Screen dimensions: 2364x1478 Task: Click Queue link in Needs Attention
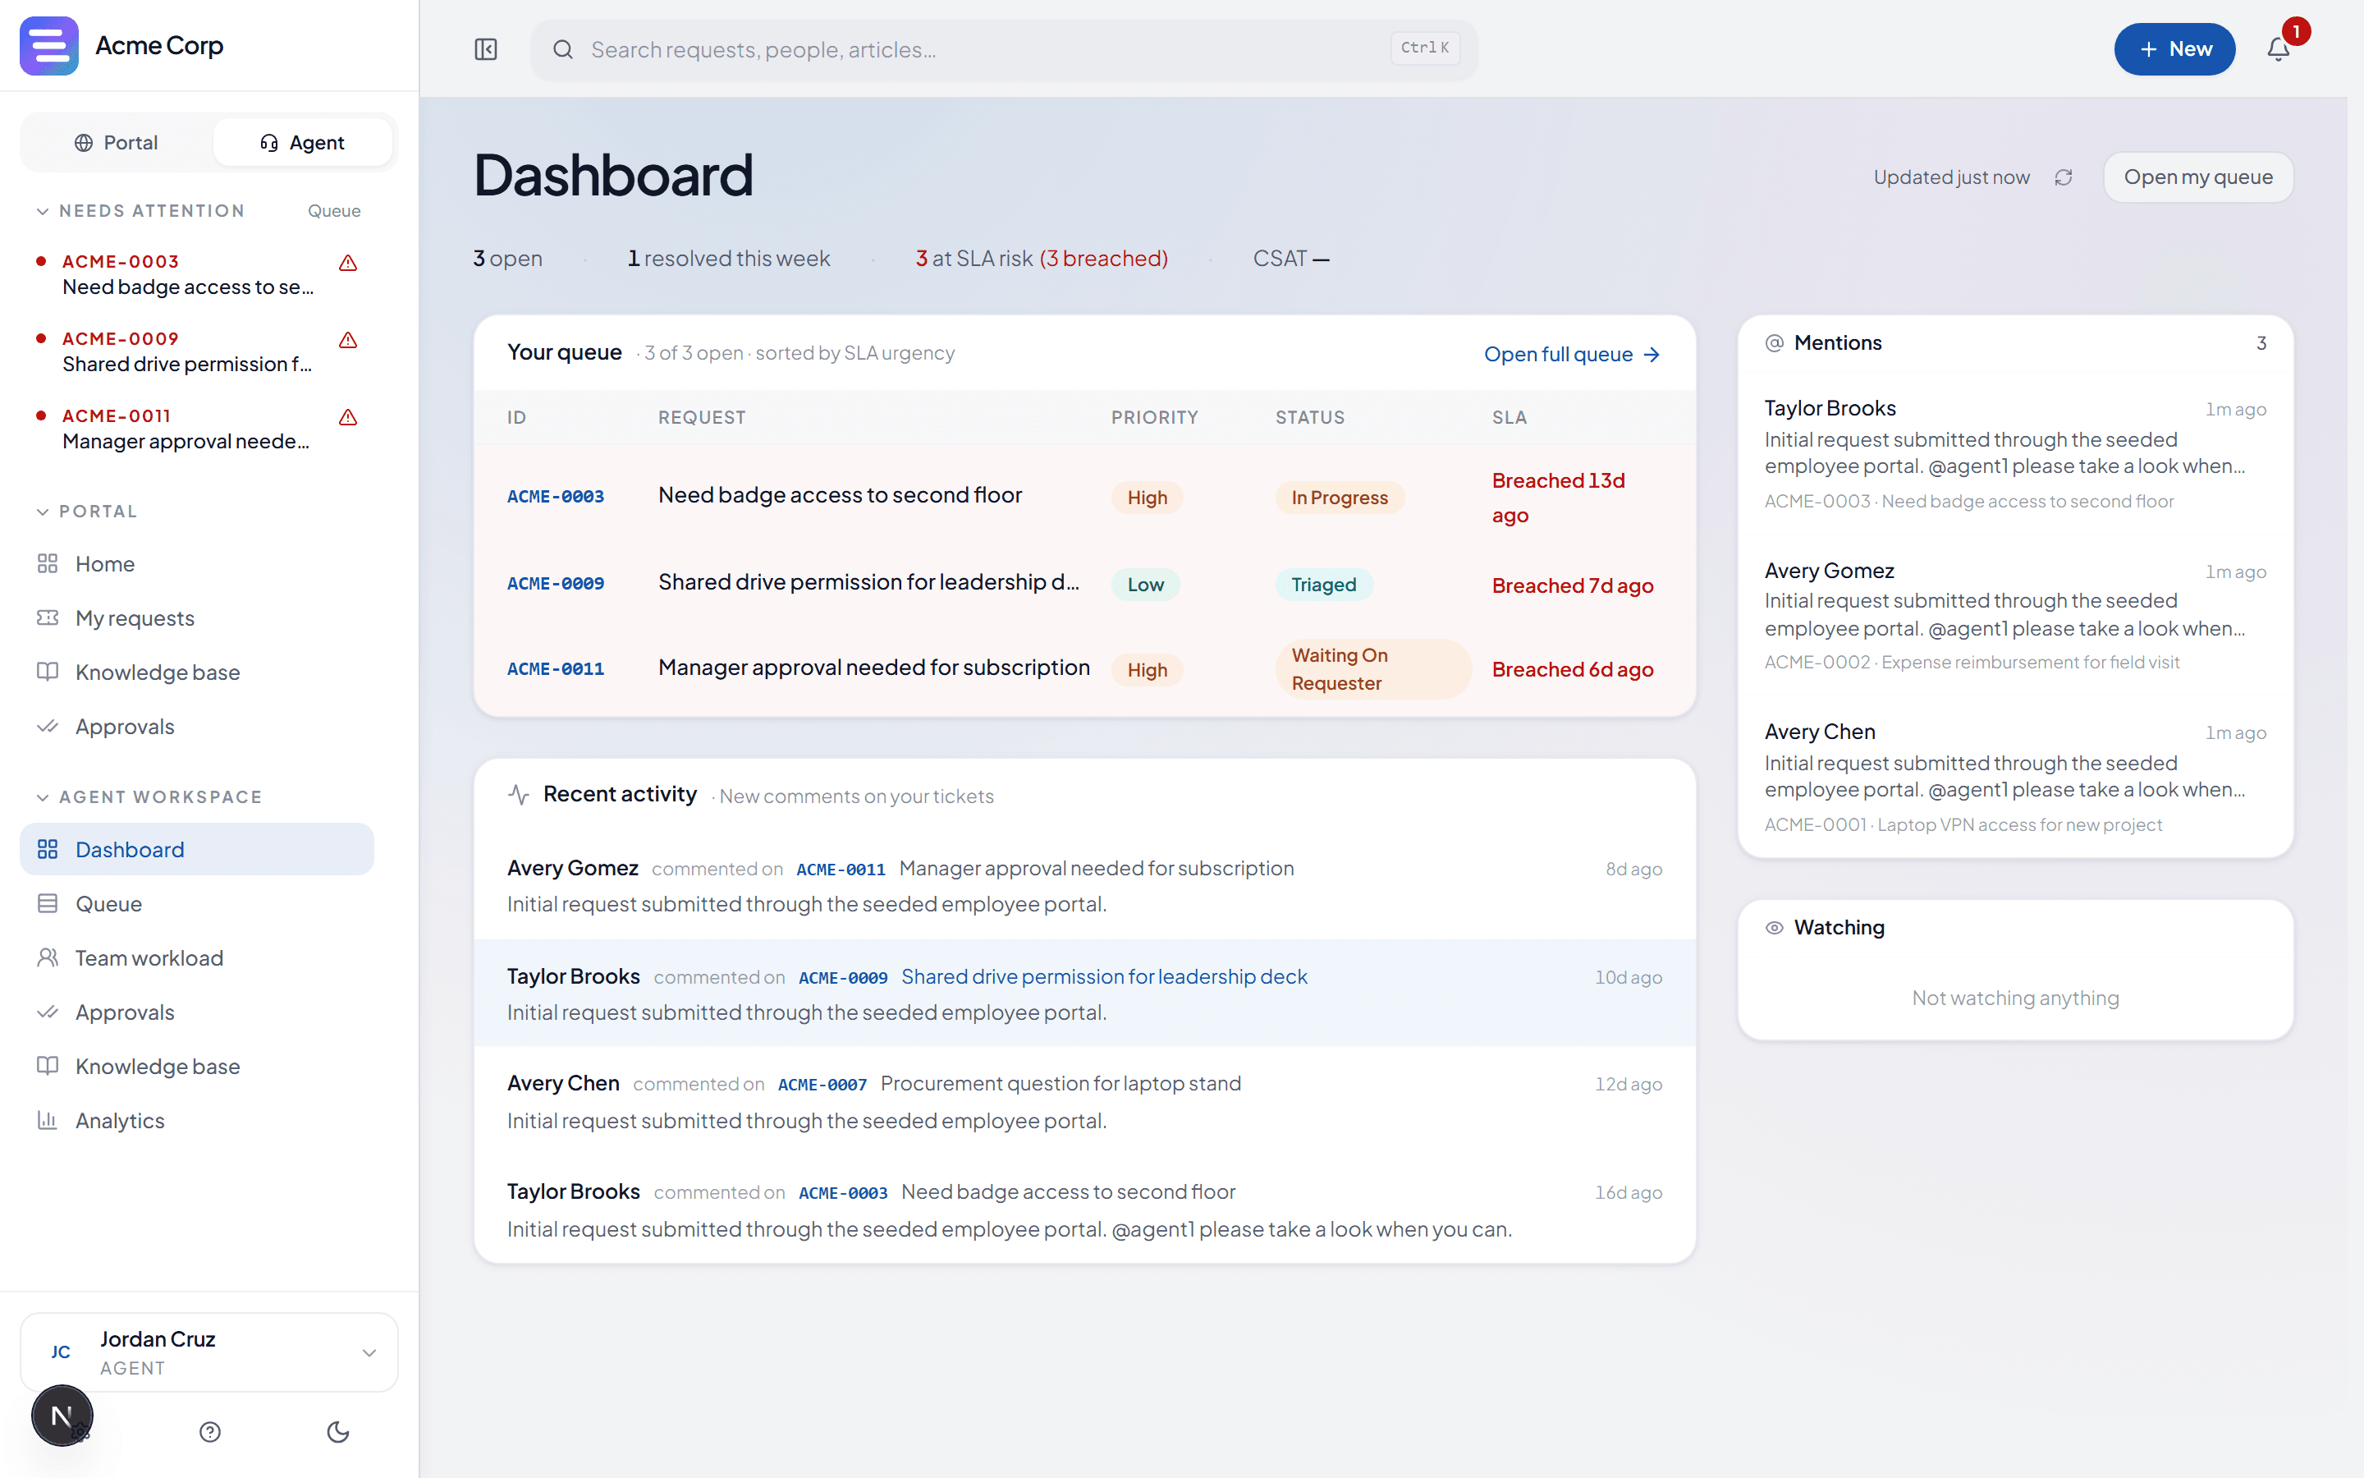tap(334, 211)
